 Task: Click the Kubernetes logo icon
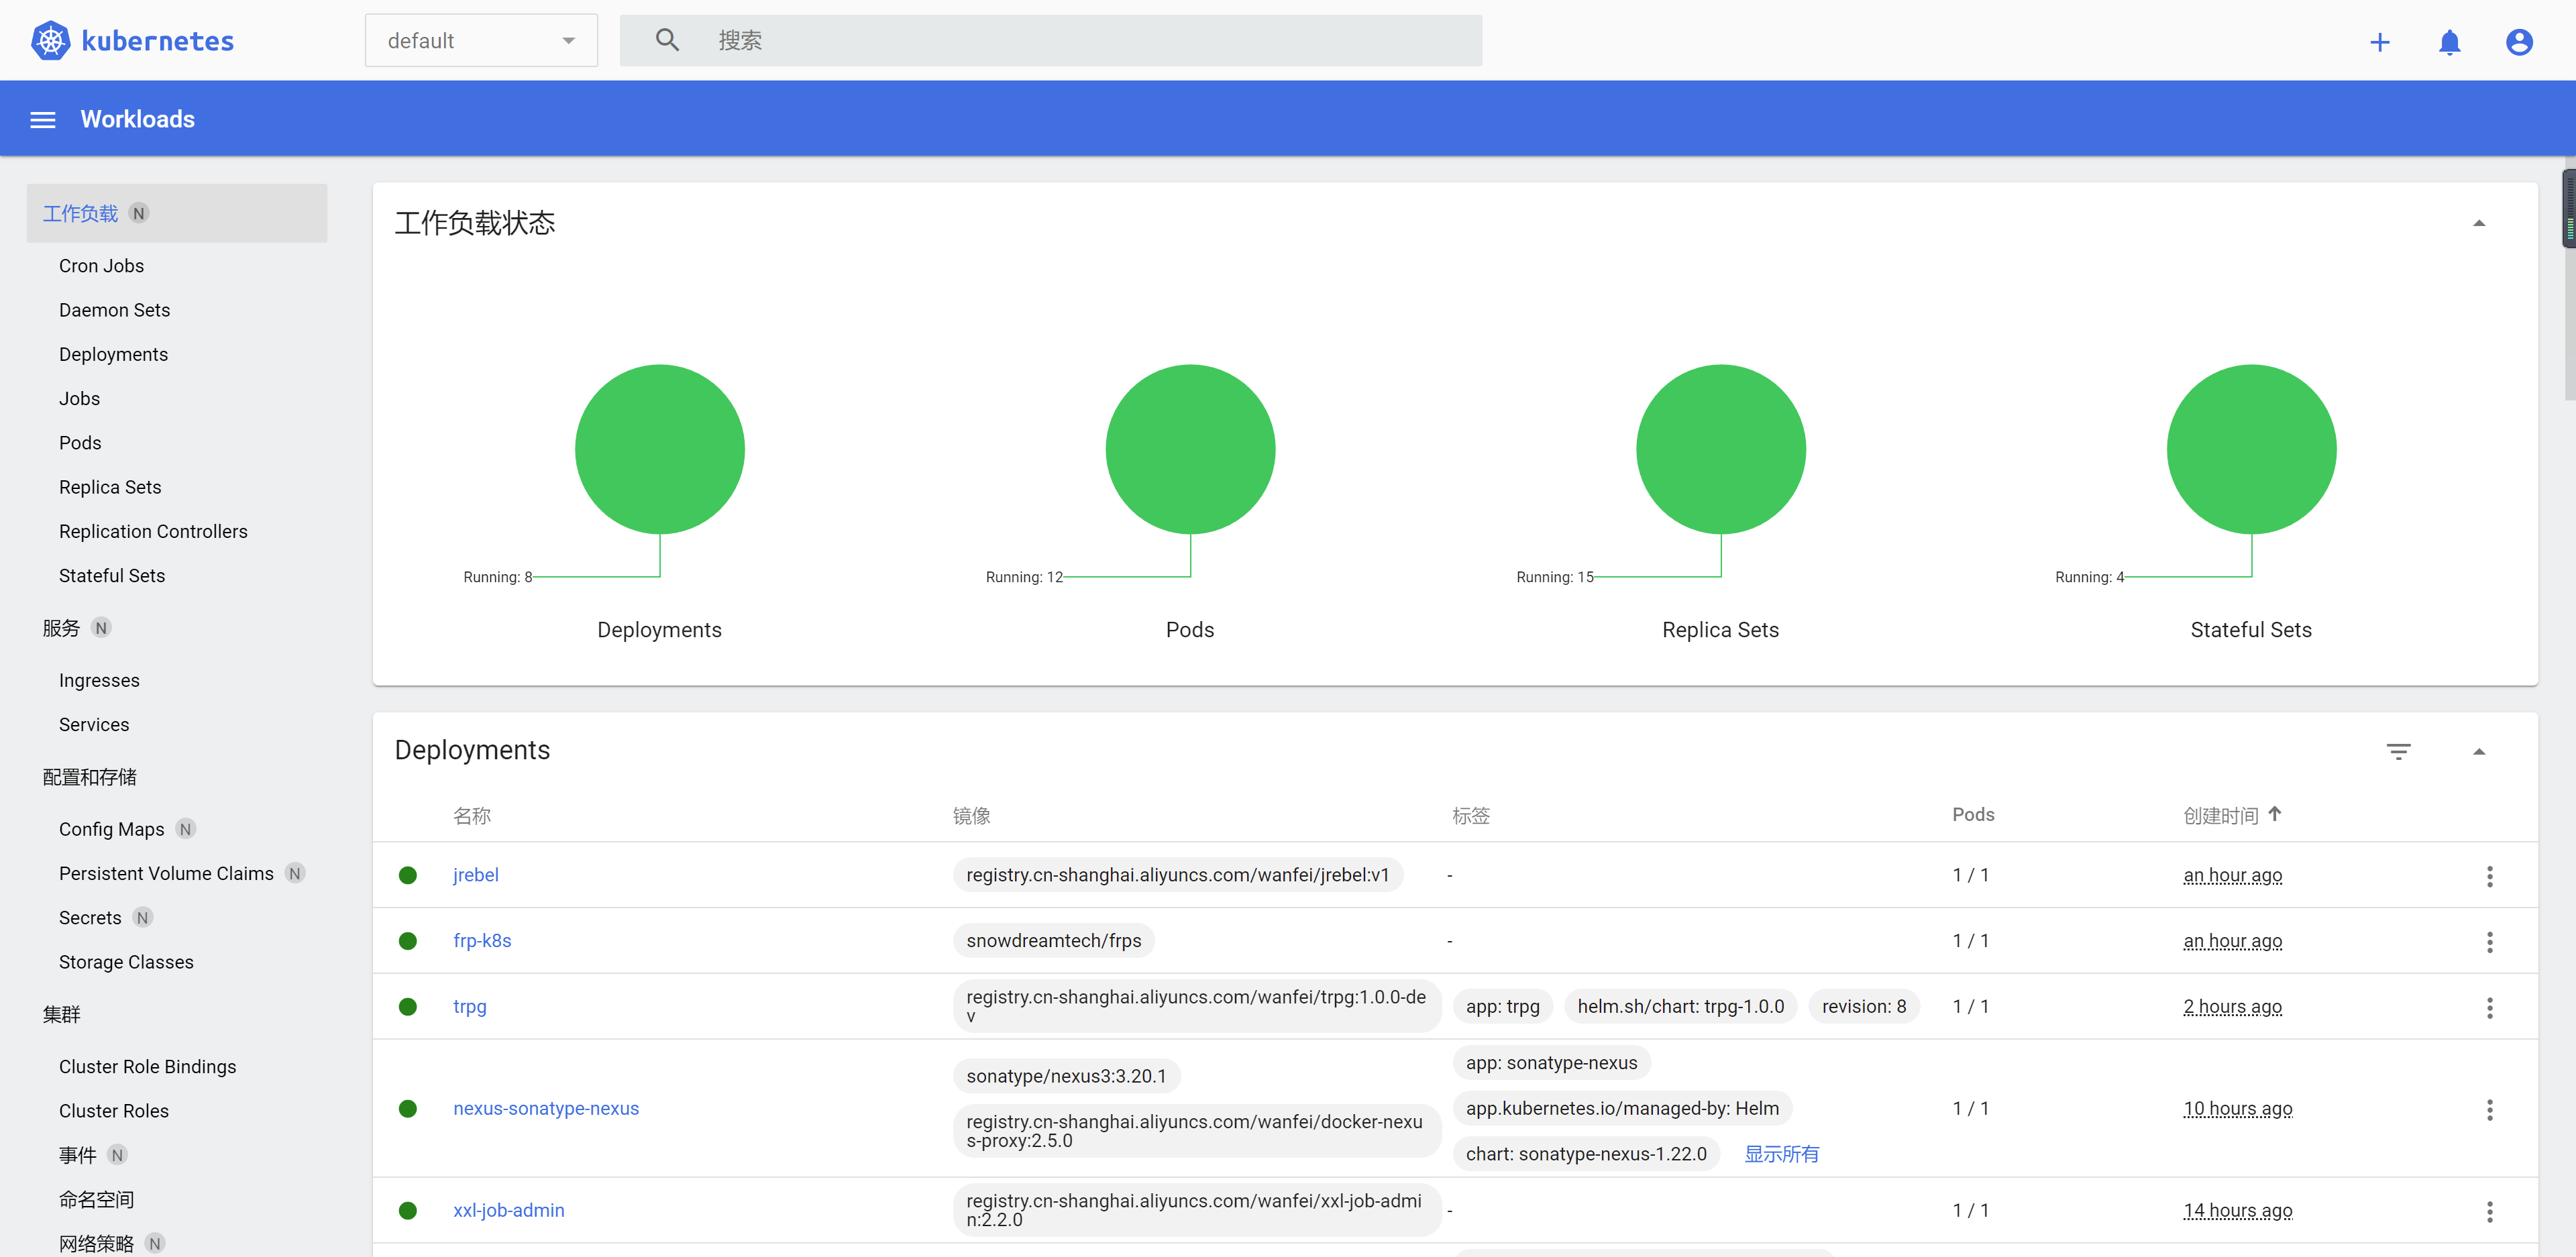click(x=50, y=41)
